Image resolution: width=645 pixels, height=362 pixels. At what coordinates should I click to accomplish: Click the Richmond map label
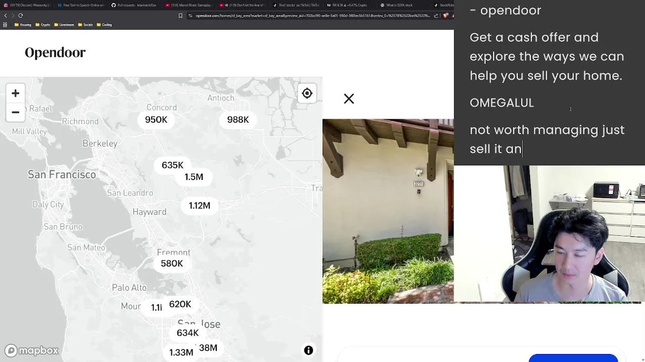pos(80,122)
